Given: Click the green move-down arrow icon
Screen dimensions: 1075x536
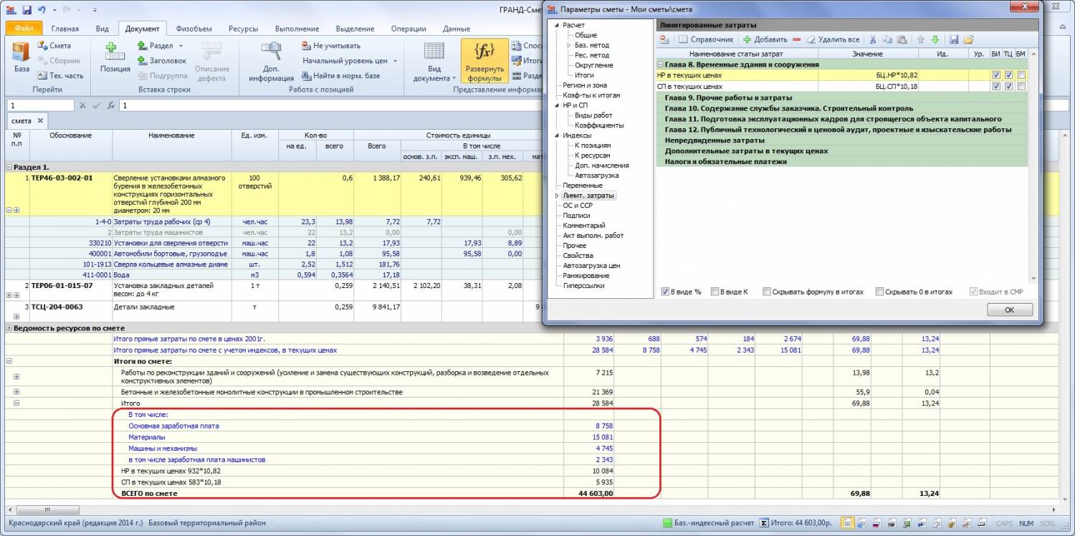Looking at the screenshot, I should [x=935, y=39].
